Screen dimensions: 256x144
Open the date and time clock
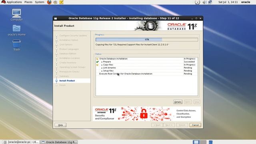228,2
